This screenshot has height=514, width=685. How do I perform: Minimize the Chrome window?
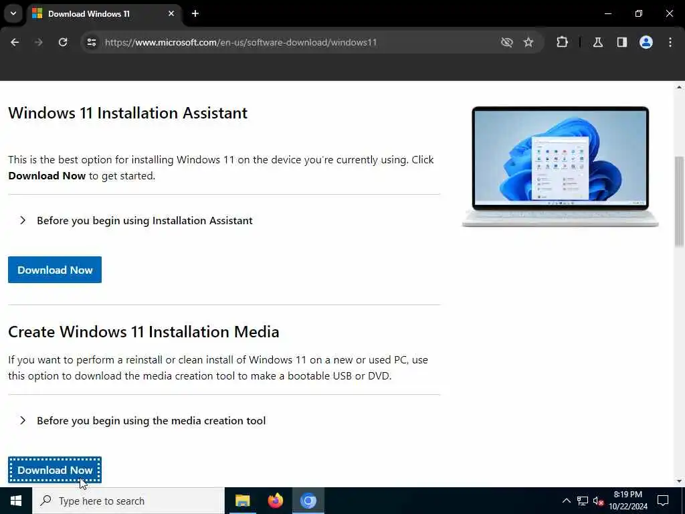pos(608,13)
